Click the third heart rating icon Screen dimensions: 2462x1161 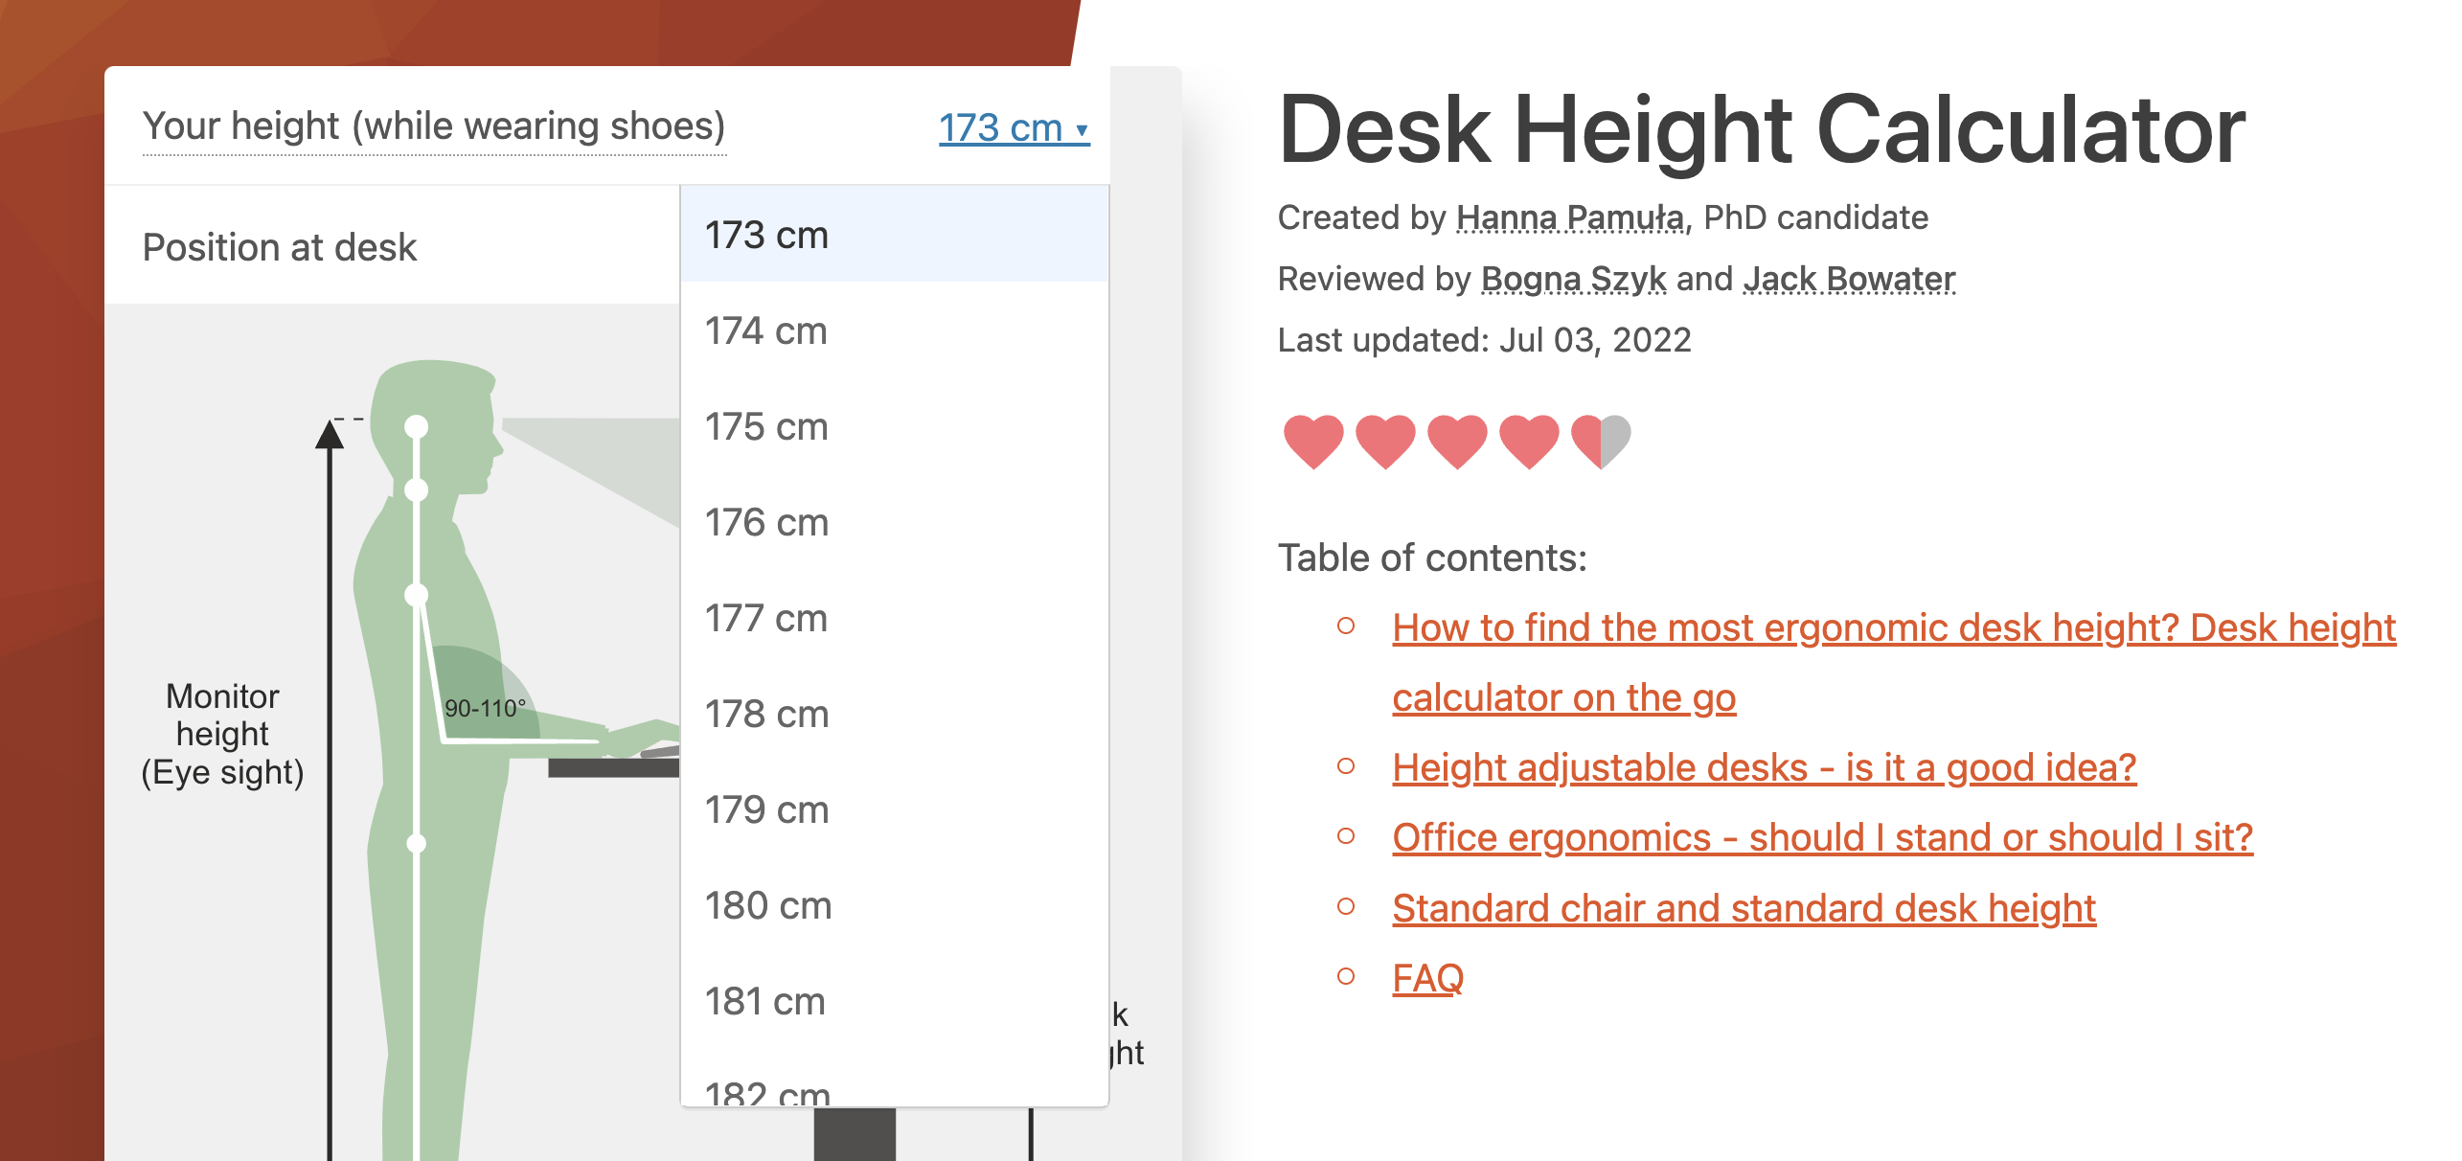point(1457,442)
